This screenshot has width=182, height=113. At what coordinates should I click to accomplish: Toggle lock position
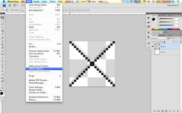(162, 42)
